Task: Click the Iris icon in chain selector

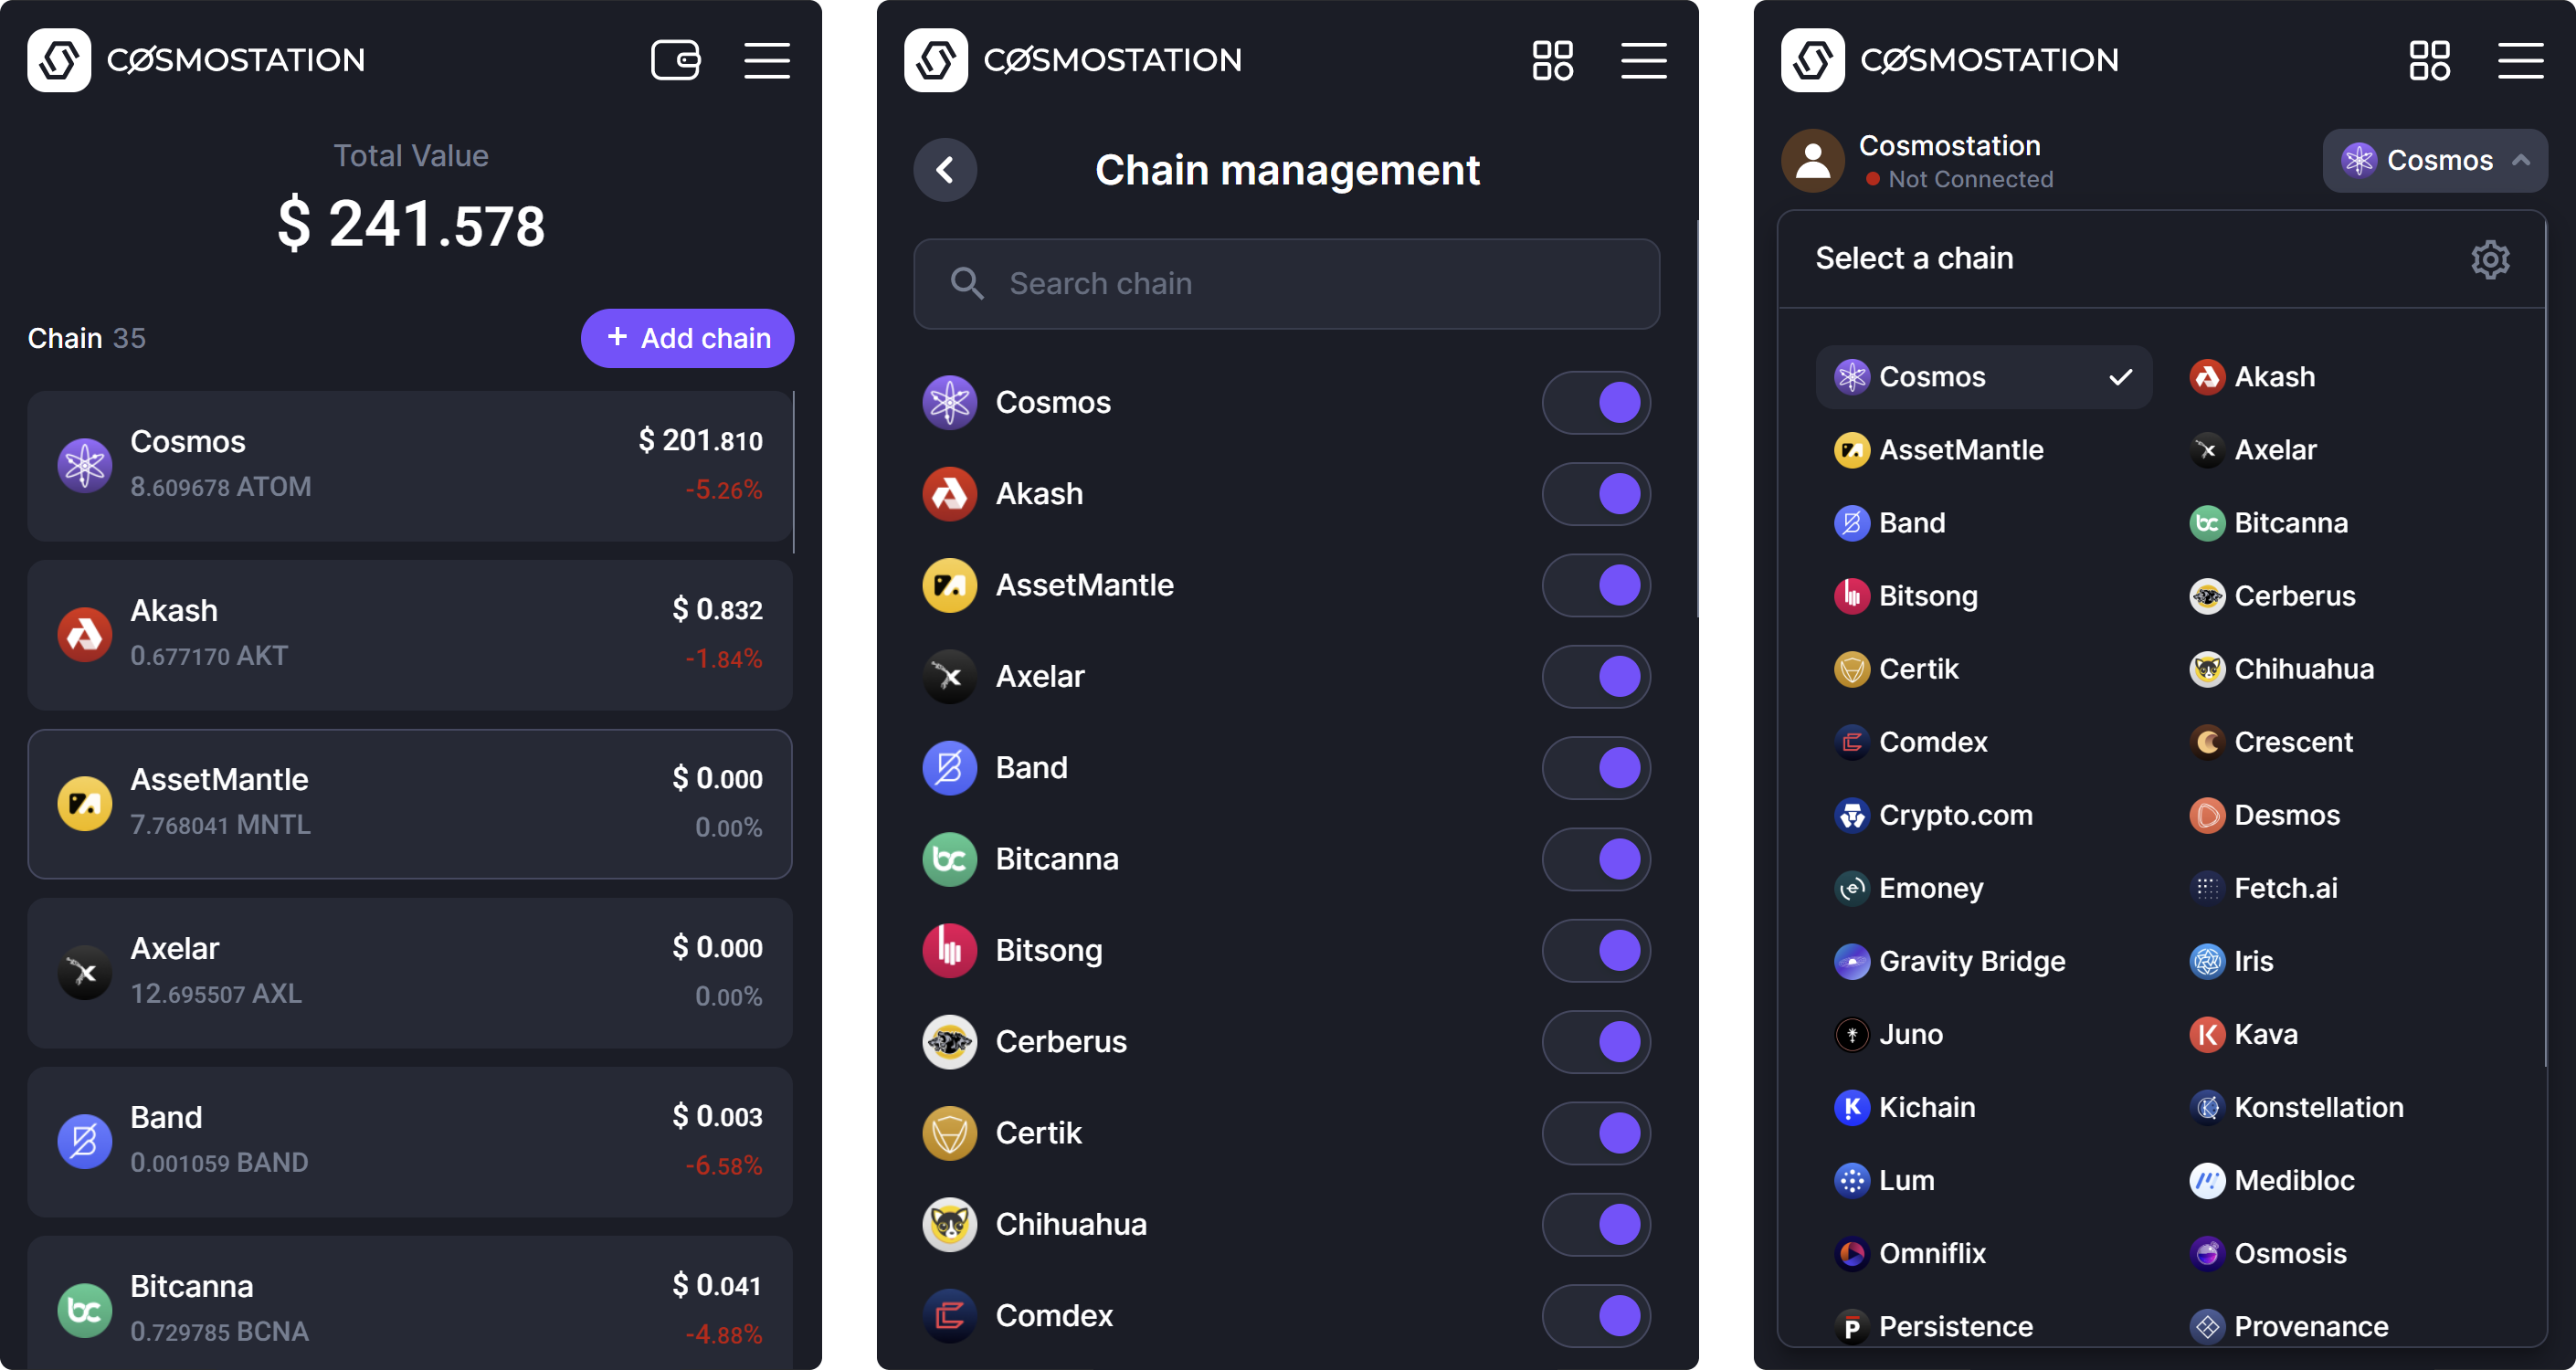Action: 2207,961
